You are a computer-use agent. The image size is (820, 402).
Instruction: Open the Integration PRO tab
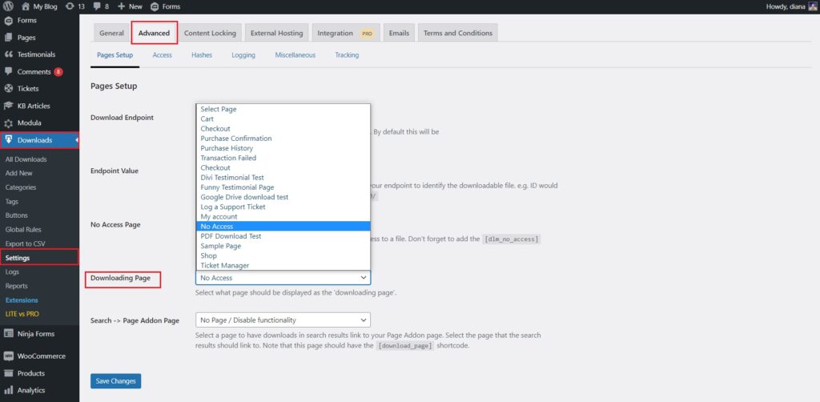(346, 33)
